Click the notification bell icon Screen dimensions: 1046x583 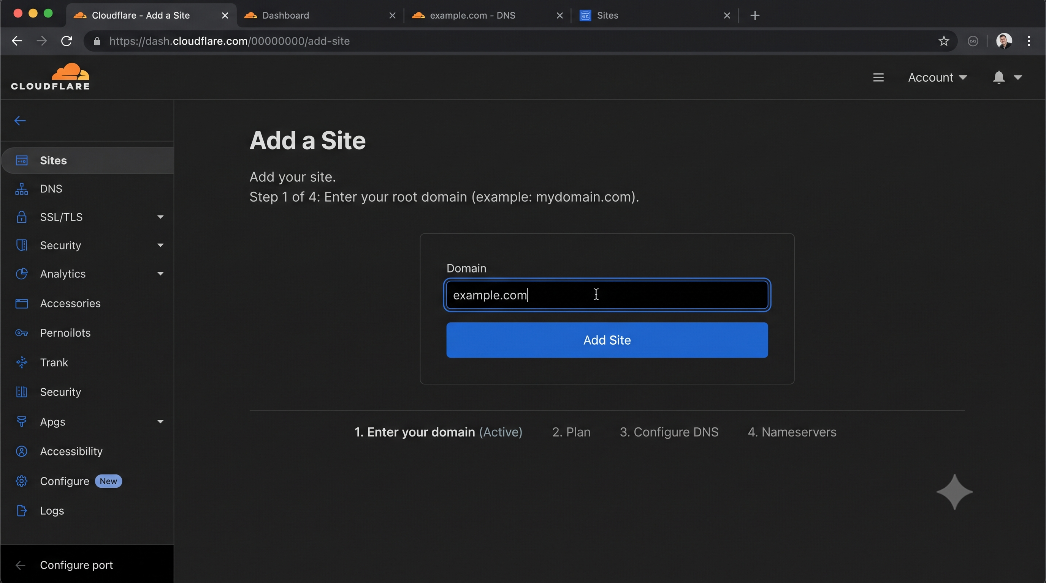click(999, 77)
